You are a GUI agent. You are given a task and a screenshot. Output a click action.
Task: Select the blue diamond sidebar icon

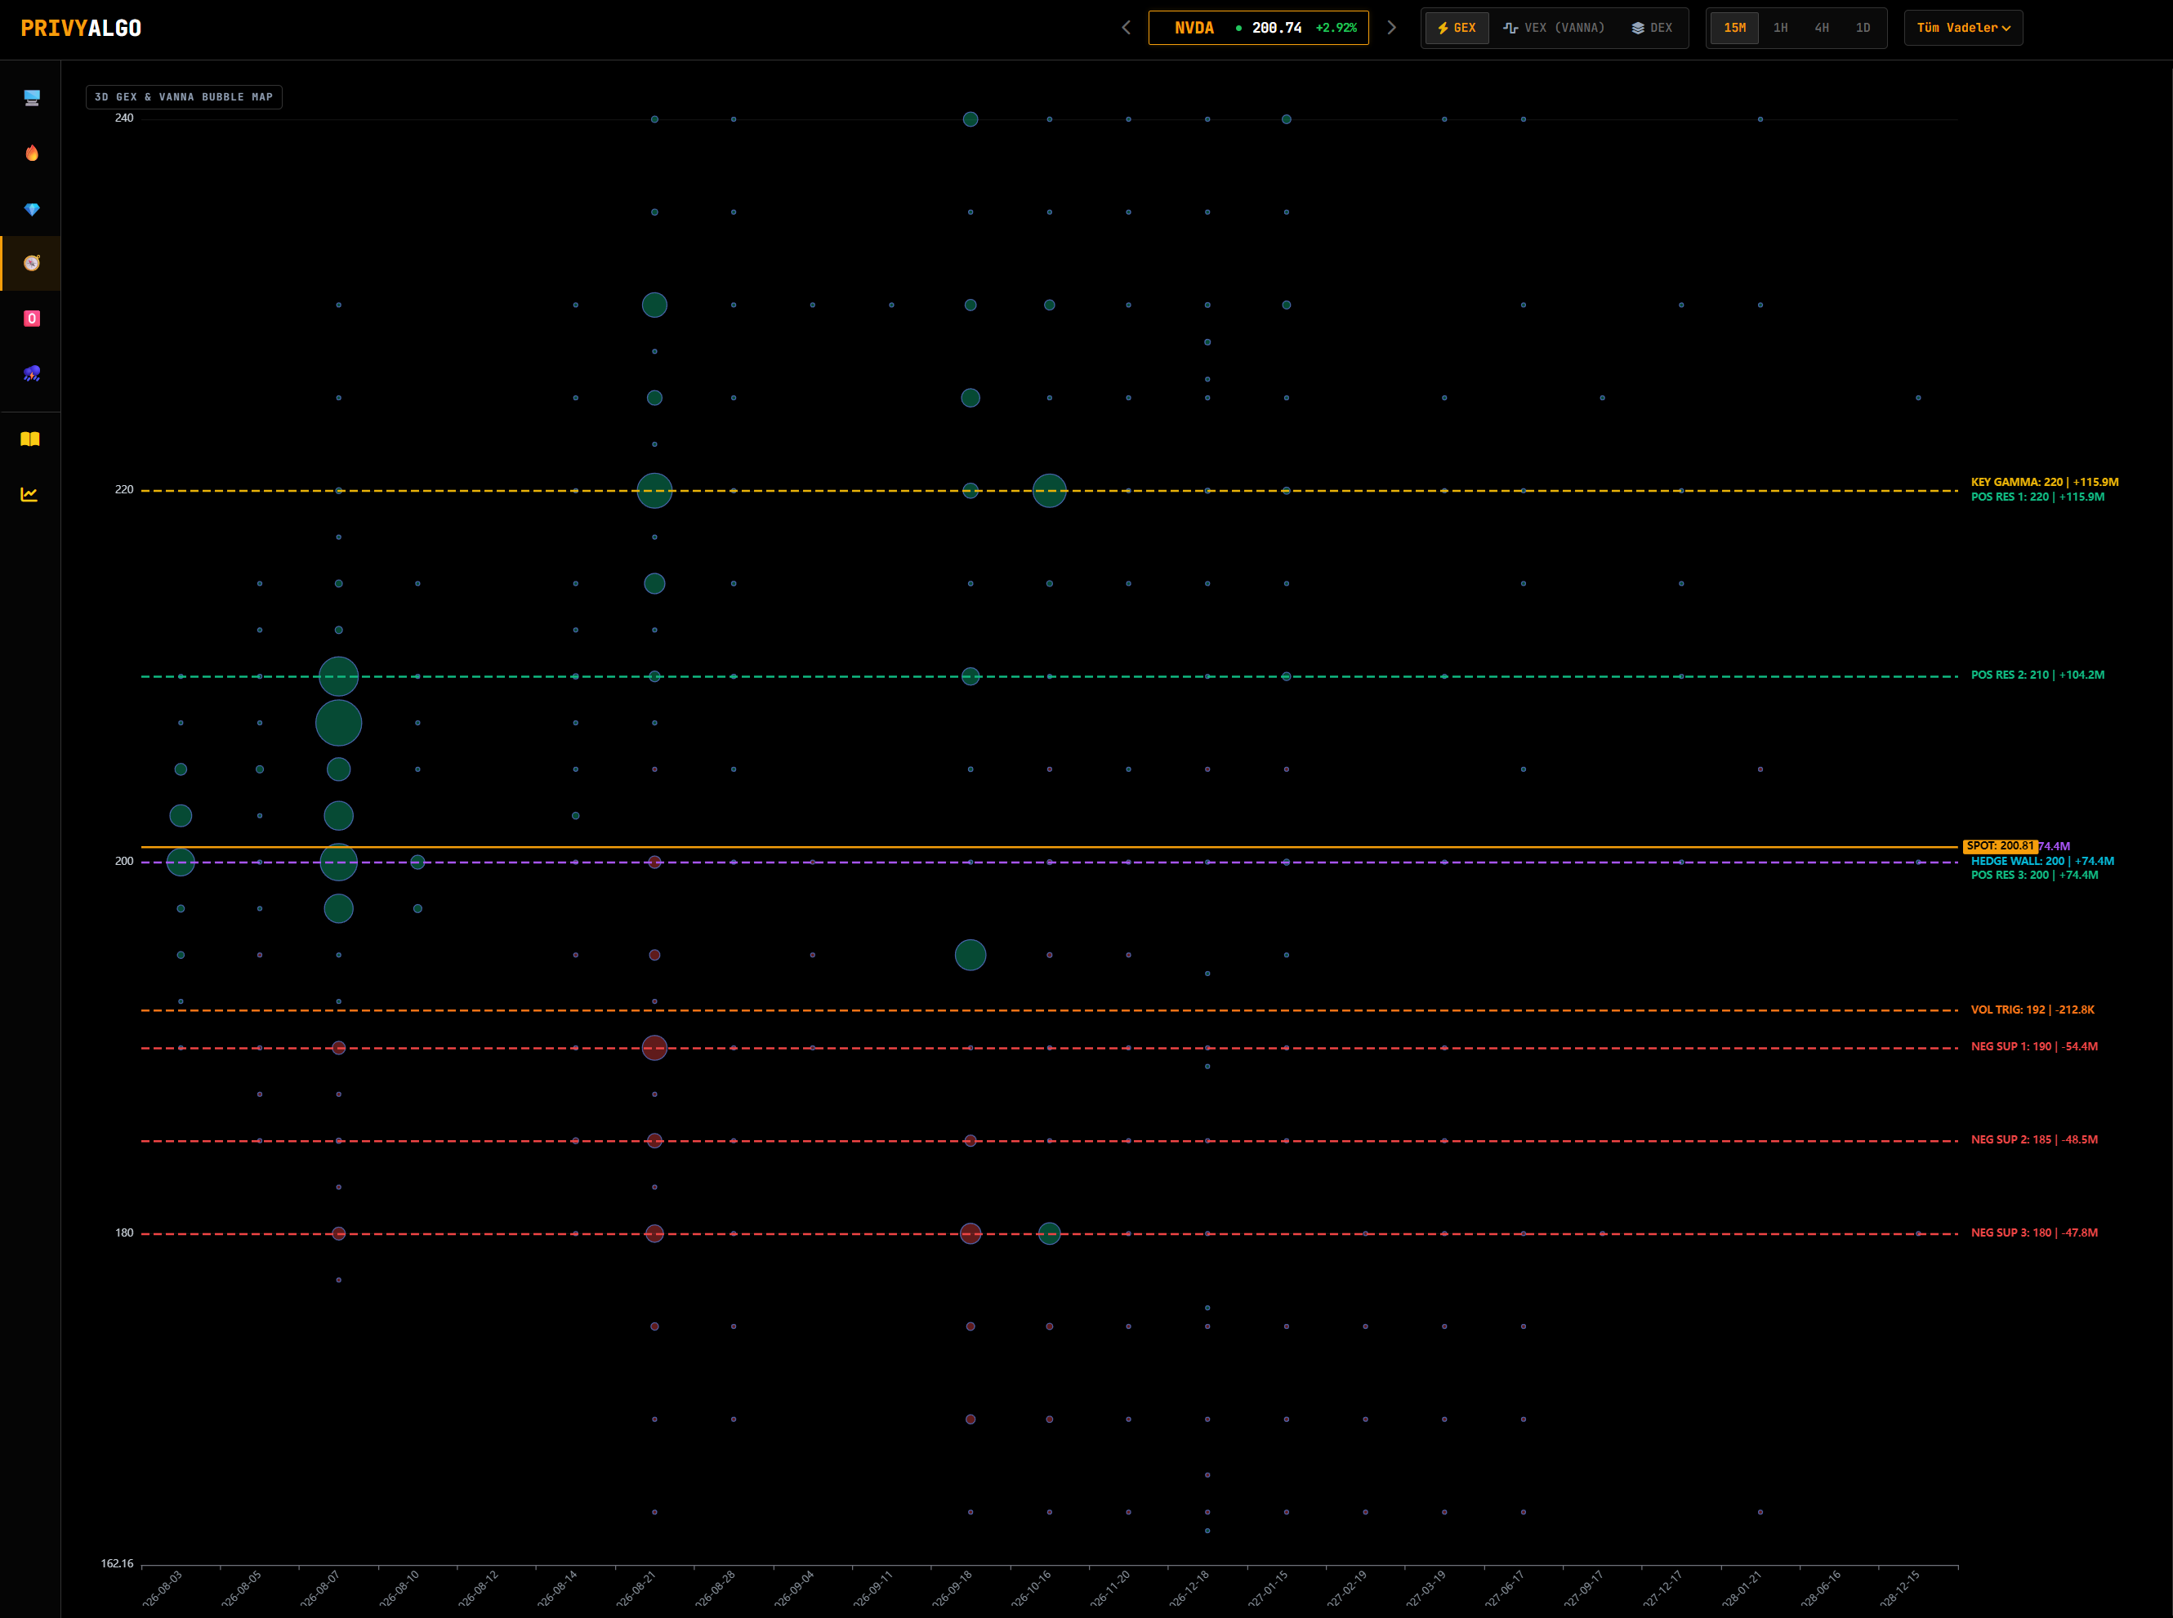coord(31,208)
